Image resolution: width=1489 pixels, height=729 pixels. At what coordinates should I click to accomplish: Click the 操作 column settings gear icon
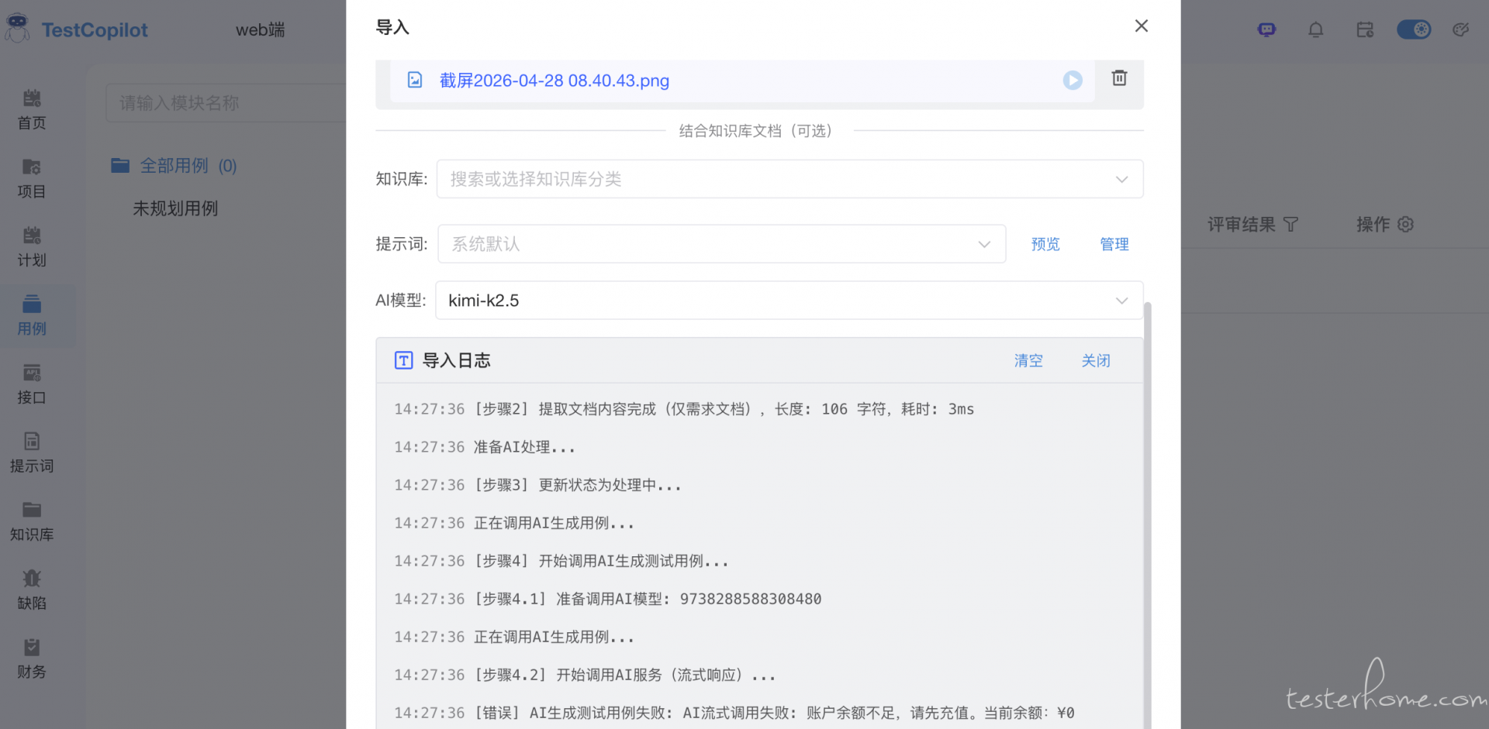[1405, 225]
